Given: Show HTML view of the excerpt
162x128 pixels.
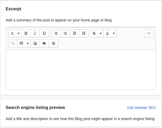Looking at the screenshot, I should click(149, 33).
